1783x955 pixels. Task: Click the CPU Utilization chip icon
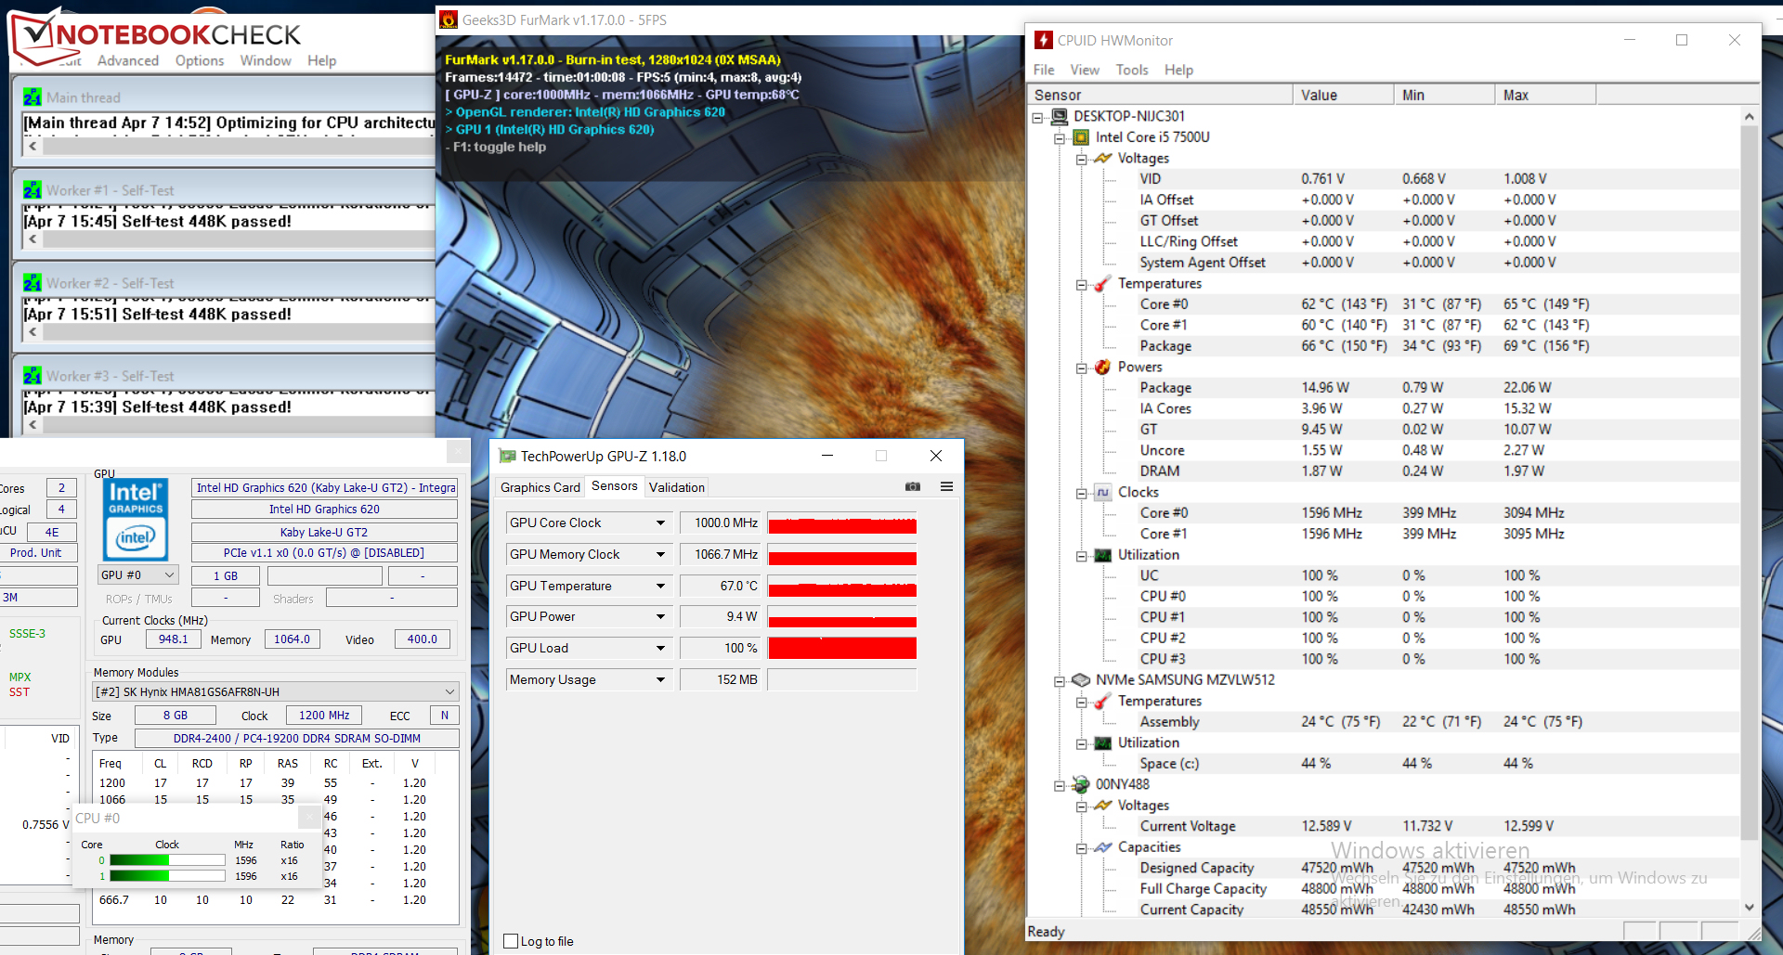(x=1103, y=555)
